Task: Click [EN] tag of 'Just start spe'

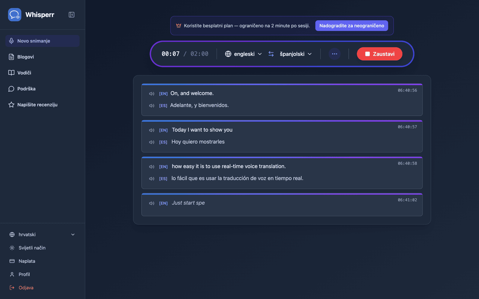Action: [163, 203]
